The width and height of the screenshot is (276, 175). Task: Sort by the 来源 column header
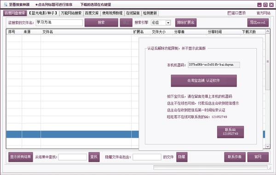[31, 32]
